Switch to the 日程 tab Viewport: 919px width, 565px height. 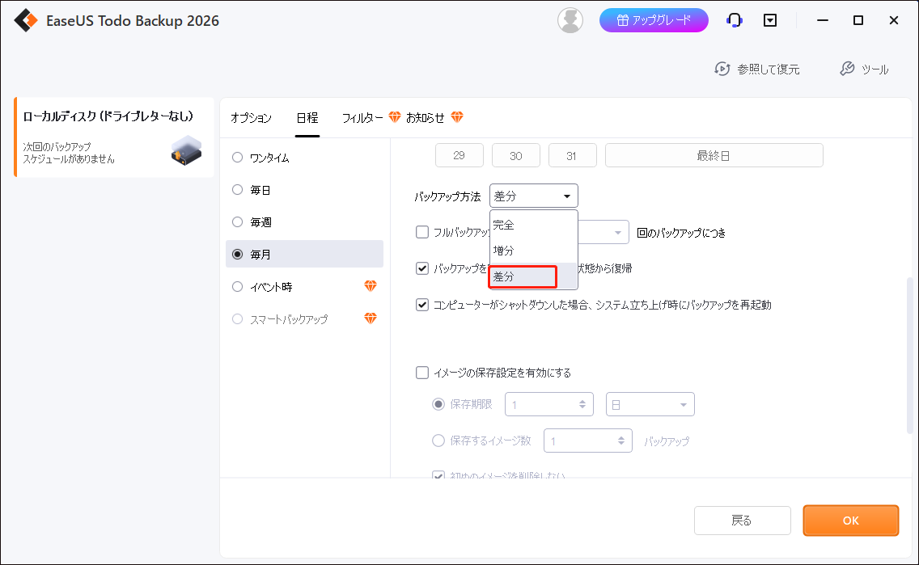coord(307,118)
